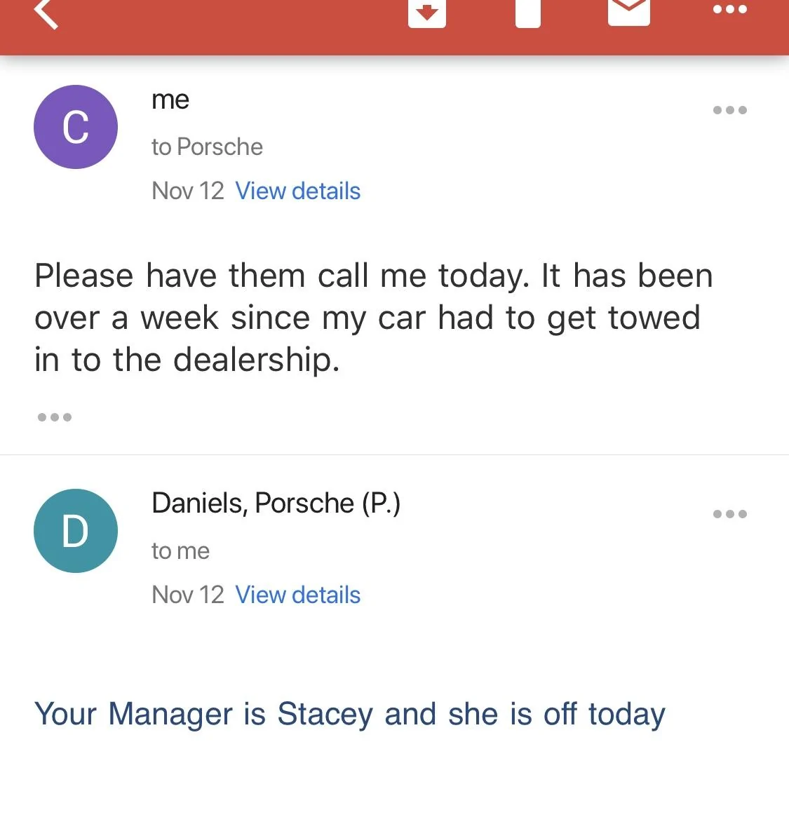View details of the Daniels, Porsche reply
Viewport: 789px width, 817px height.
tap(297, 595)
